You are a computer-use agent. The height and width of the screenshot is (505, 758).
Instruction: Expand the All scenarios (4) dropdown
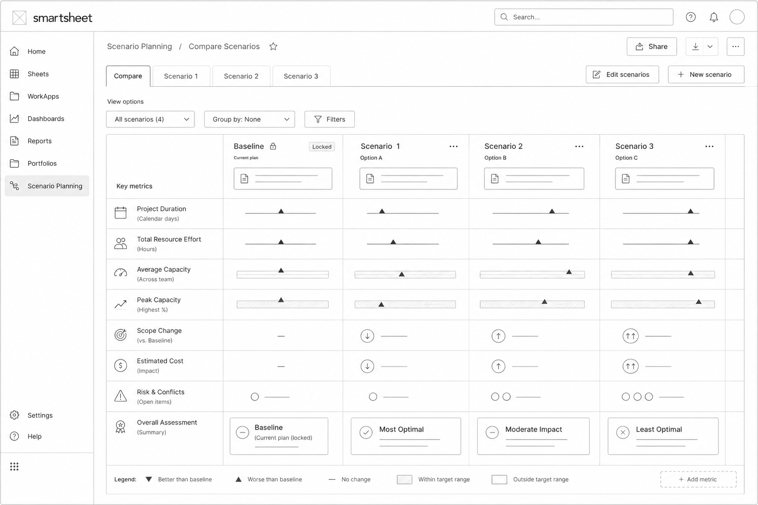[x=151, y=119]
